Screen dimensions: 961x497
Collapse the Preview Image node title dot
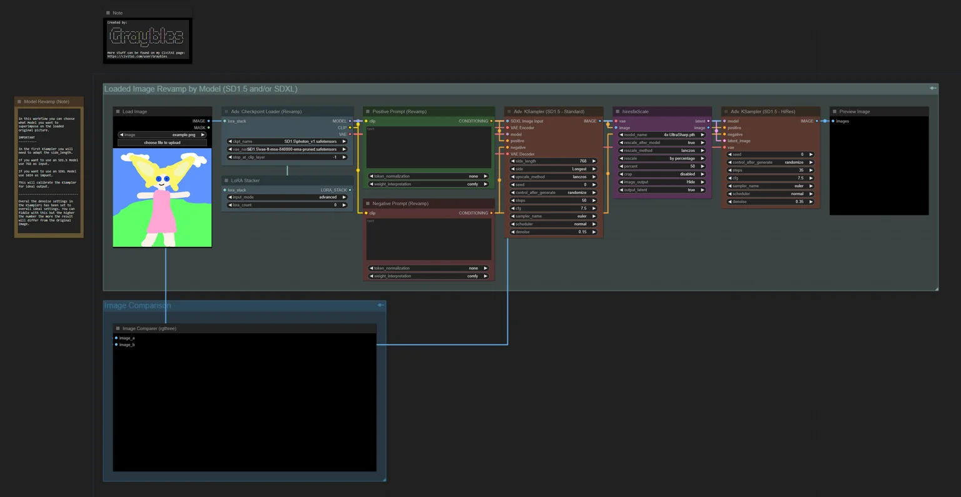pyautogui.click(x=835, y=112)
